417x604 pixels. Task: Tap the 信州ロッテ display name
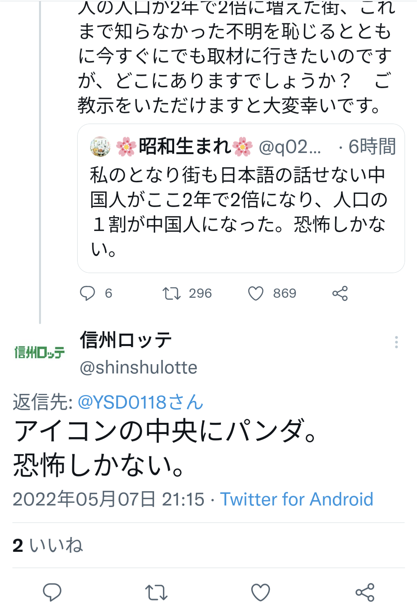click(x=126, y=340)
